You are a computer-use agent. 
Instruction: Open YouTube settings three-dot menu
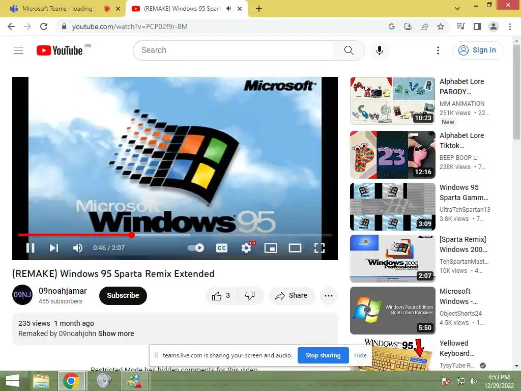coord(438,50)
